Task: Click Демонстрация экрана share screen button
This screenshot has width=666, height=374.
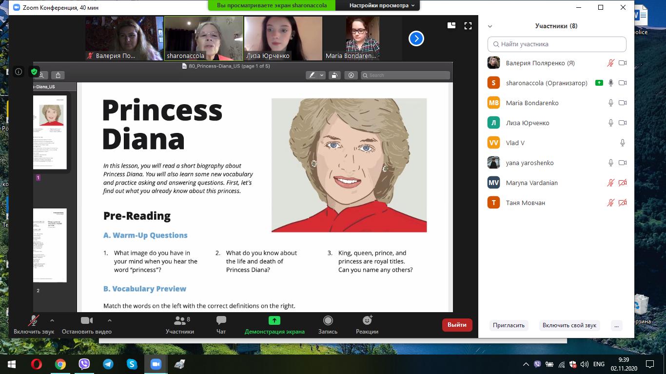Action: 274,325
